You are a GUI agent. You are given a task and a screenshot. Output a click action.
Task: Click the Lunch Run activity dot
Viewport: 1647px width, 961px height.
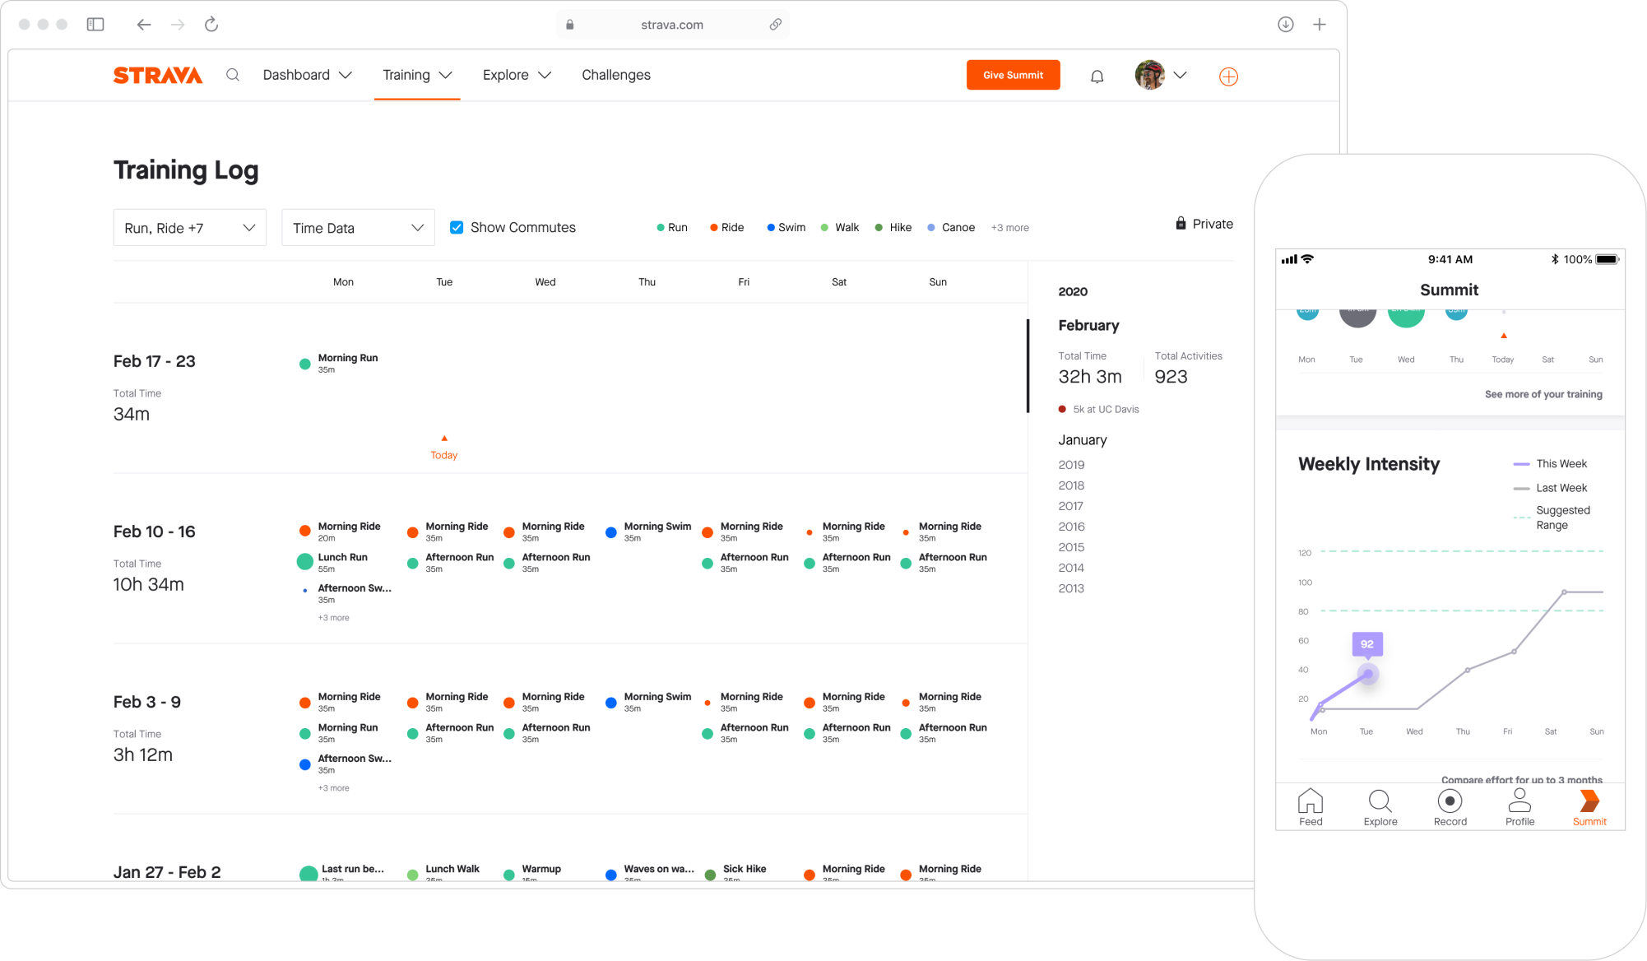(305, 562)
